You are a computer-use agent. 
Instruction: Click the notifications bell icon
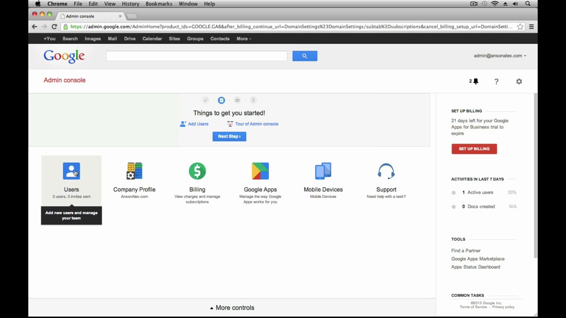point(476,81)
